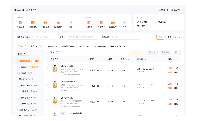Expand the filters with 展开

tap(177, 37)
